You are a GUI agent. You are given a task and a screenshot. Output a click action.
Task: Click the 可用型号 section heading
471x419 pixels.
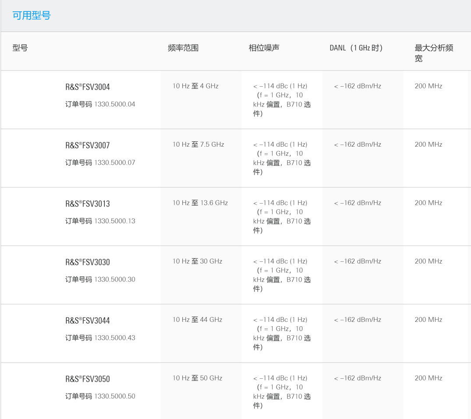(32, 15)
